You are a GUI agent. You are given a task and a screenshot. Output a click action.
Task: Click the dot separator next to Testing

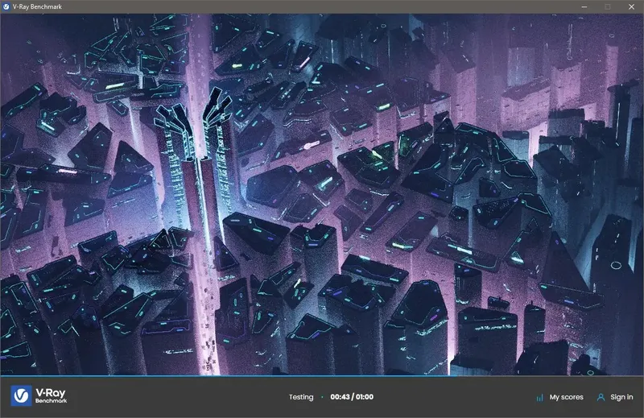click(322, 397)
